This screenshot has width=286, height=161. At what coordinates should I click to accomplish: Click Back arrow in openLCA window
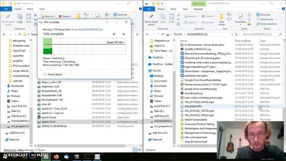(4, 34)
